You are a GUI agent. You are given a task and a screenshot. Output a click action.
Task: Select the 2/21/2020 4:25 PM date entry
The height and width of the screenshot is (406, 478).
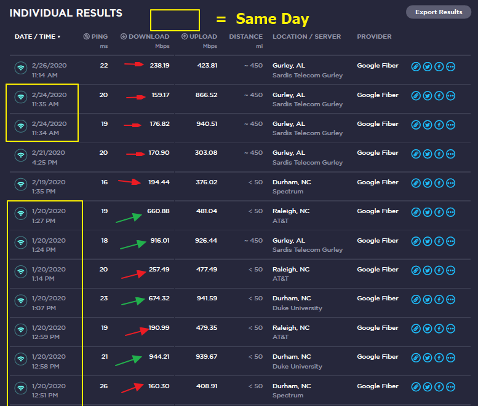(x=49, y=157)
